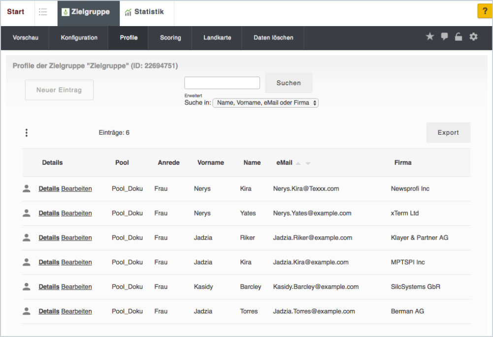The height and width of the screenshot is (337, 493).
Task: Open the settings gear icon
Action: [473, 37]
